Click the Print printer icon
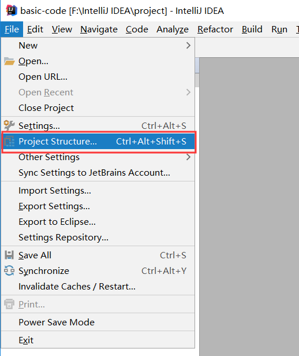 [x=9, y=304]
